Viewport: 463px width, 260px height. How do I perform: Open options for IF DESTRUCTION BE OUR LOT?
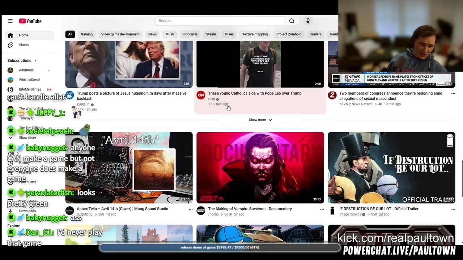453,209
